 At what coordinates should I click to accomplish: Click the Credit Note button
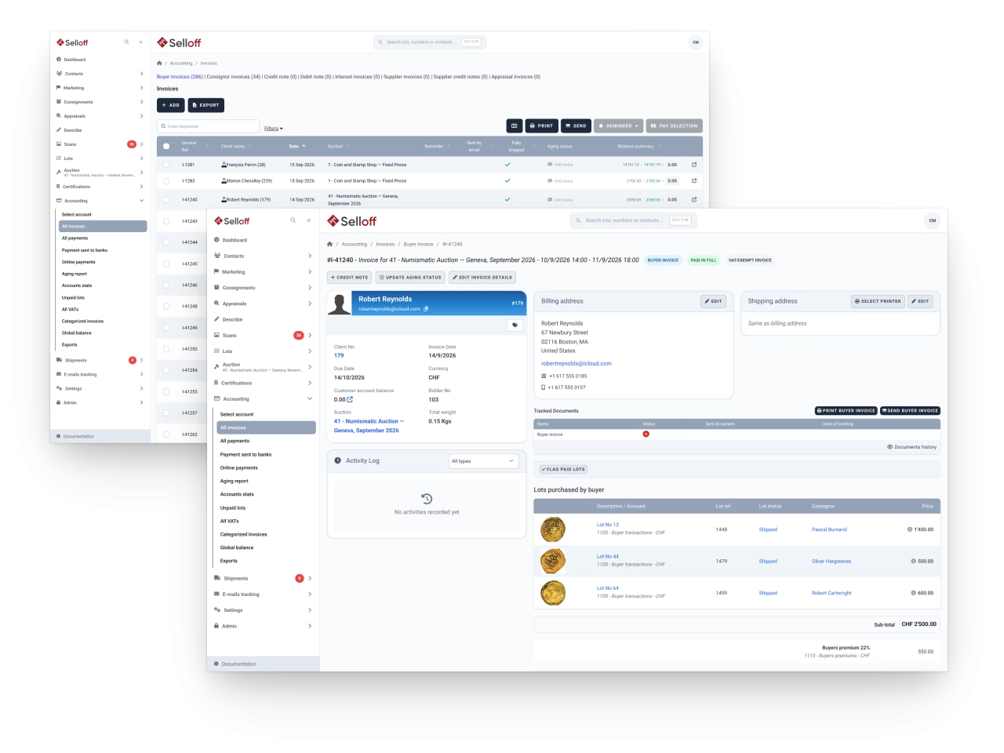[x=350, y=277]
